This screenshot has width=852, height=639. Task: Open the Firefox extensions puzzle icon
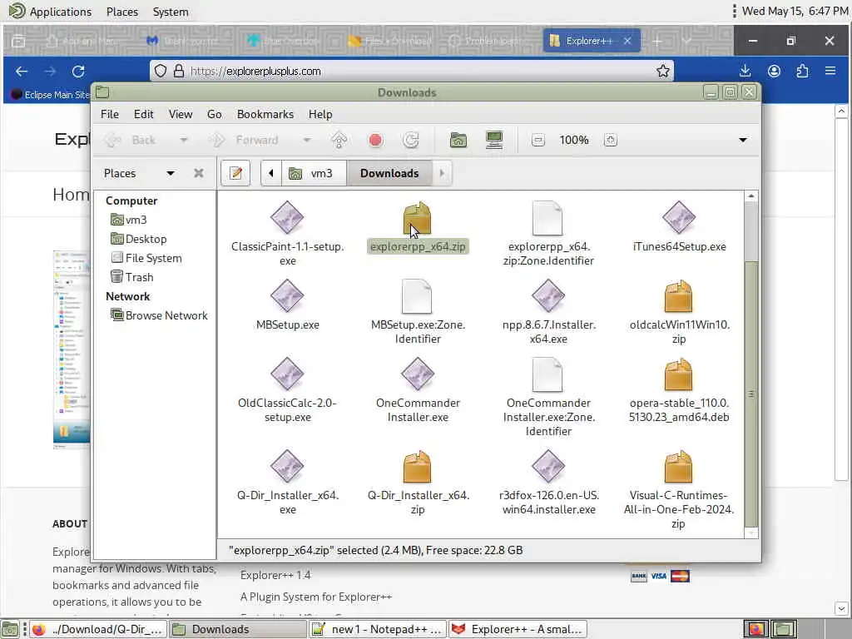(802, 72)
